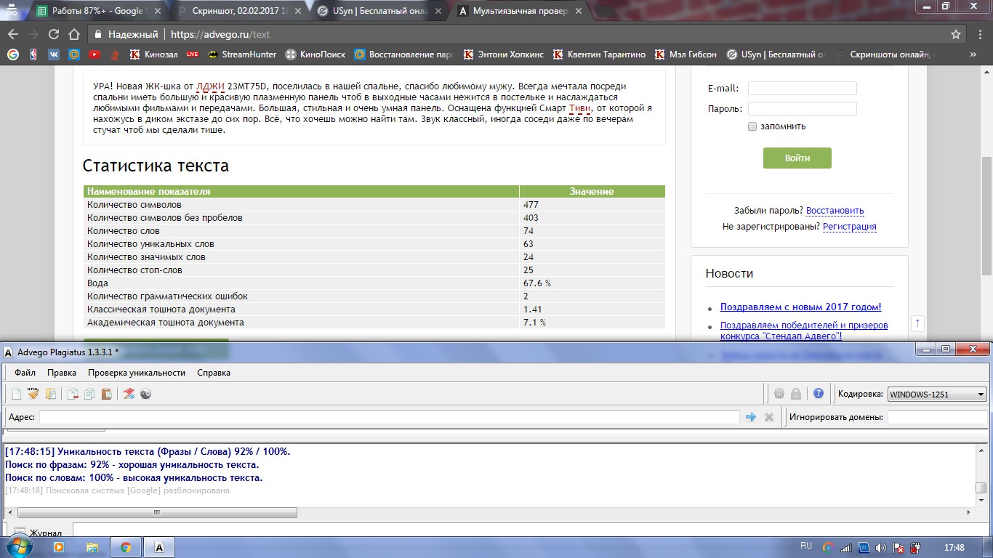Open the Регистрация link
993x558 pixels.
[850, 227]
